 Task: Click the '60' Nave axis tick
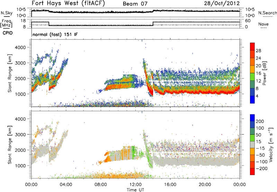tap(248, 21)
